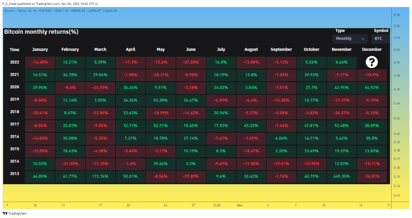412x218 pixels.
Task: Select the October column header
Action: click(x=311, y=50)
